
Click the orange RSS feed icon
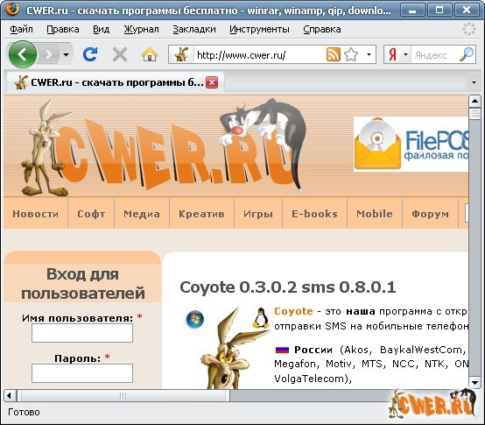point(334,55)
